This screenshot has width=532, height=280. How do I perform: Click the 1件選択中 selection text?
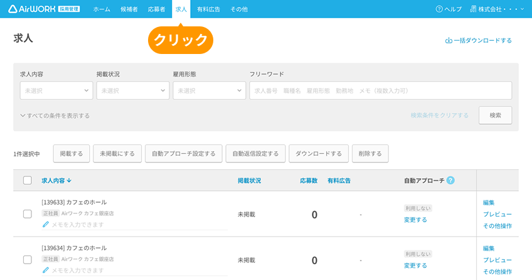(26, 154)
